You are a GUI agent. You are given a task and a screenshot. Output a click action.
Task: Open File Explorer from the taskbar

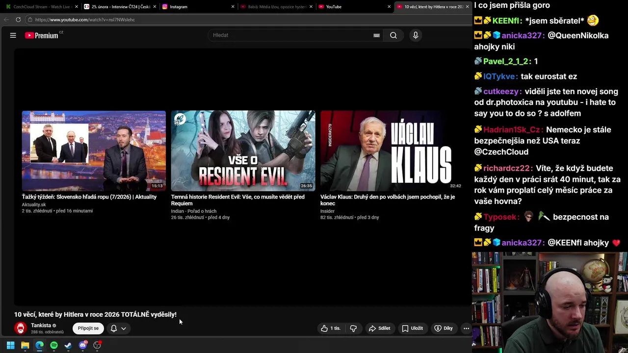[x=25, y=346]
